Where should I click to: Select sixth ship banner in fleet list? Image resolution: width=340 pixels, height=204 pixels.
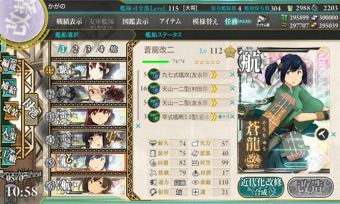(x=88, y=186)
